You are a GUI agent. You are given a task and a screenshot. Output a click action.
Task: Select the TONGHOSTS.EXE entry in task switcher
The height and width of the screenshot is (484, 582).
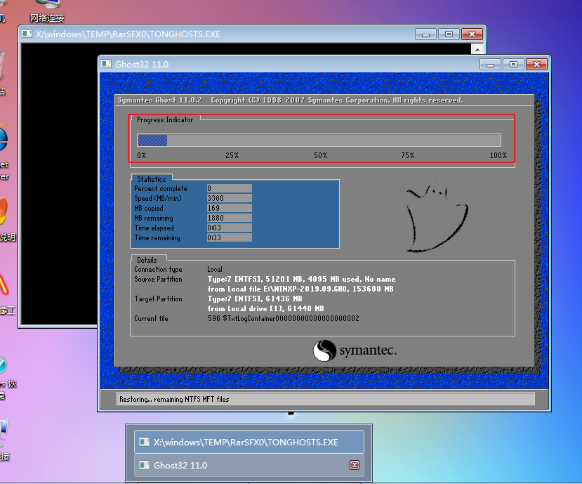pos(249,442)
